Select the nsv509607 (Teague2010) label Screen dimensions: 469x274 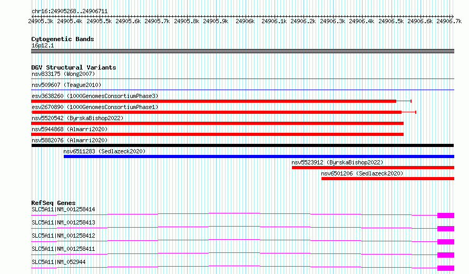pyautogui.click(x=66, y=85)
